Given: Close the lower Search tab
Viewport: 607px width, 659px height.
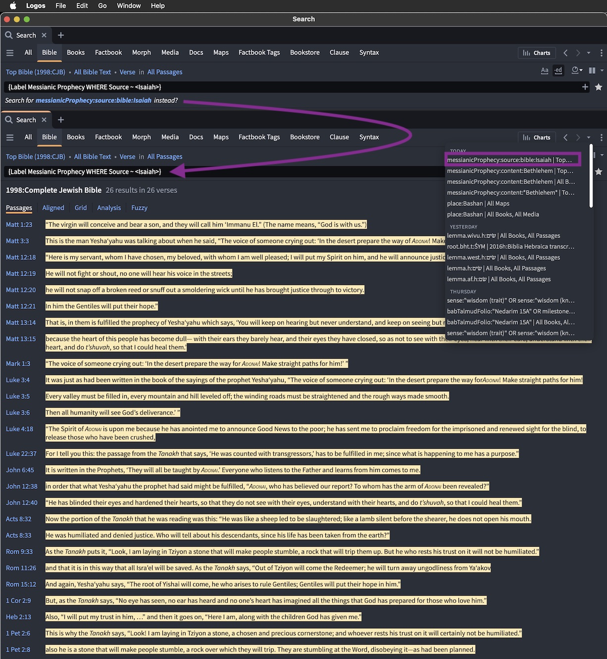Looking at the screenshot, I should 44,120.
